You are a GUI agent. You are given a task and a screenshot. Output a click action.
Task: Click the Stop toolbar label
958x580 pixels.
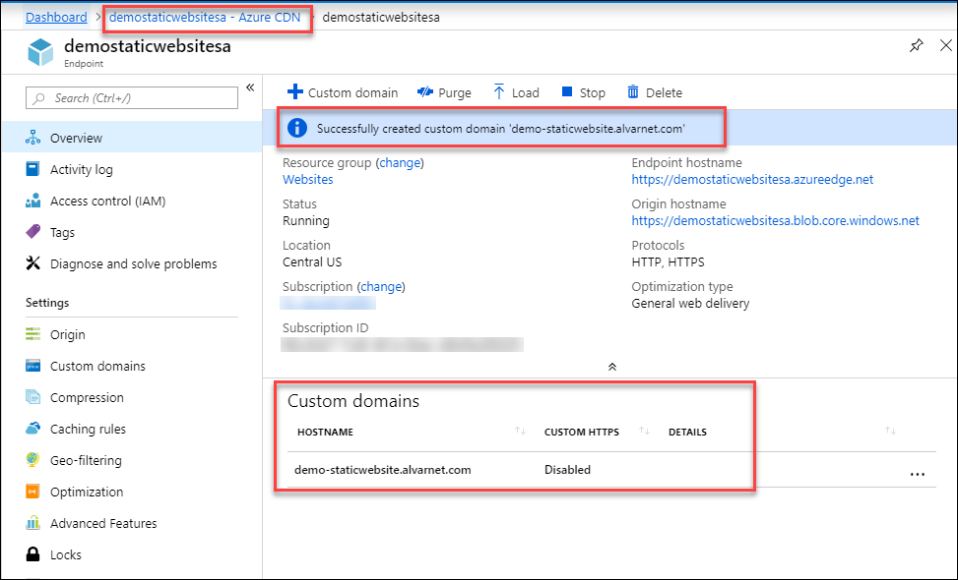pyautogui.click(x=592, y=92)
